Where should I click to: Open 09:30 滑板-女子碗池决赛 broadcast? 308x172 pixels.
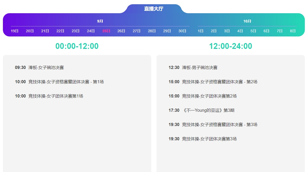(x=46, y=68)
